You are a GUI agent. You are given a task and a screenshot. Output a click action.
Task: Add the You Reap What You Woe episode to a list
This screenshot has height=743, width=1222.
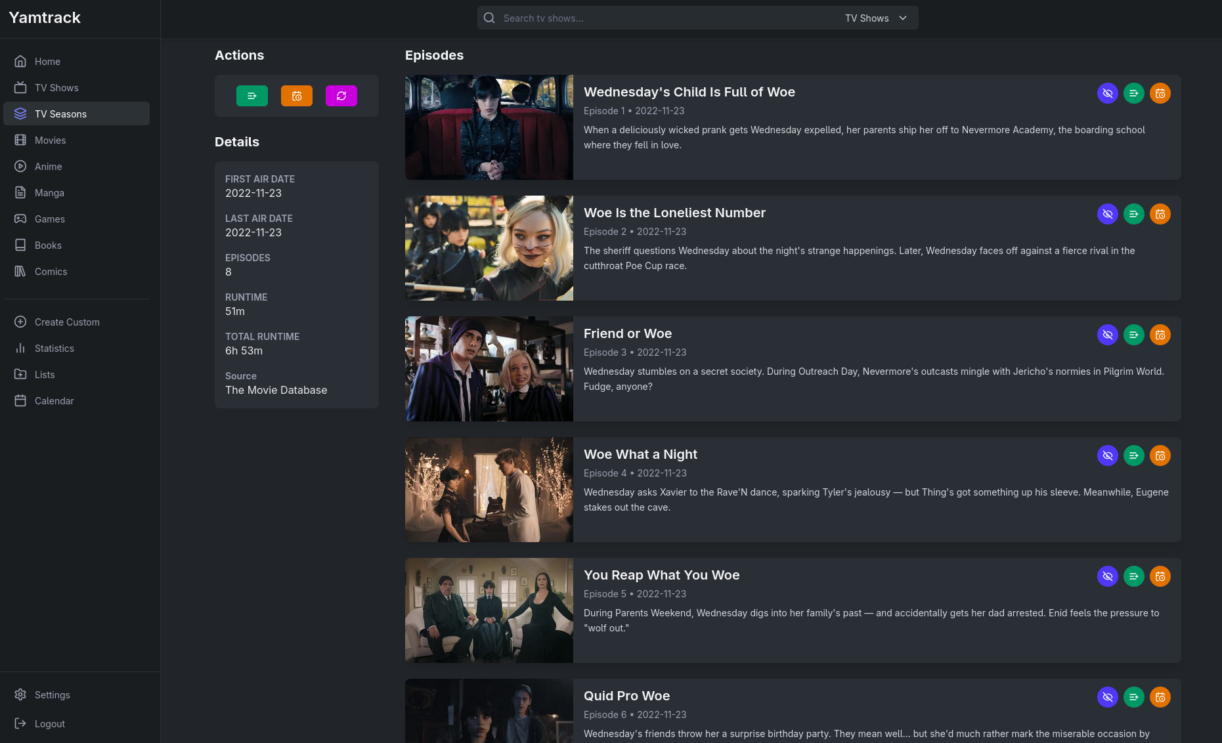point(1133,576)
